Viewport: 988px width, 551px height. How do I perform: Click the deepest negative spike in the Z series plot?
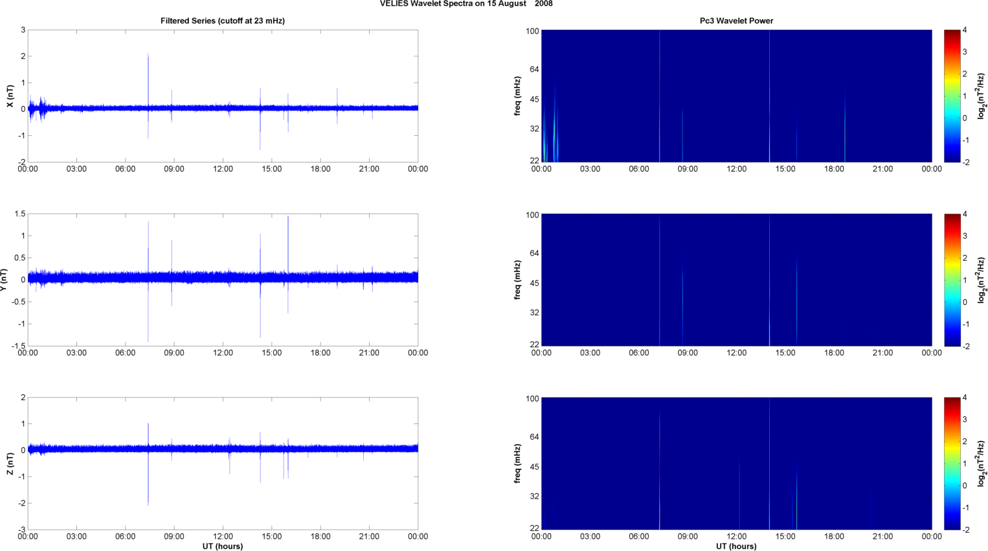click(x=148, y=479)
